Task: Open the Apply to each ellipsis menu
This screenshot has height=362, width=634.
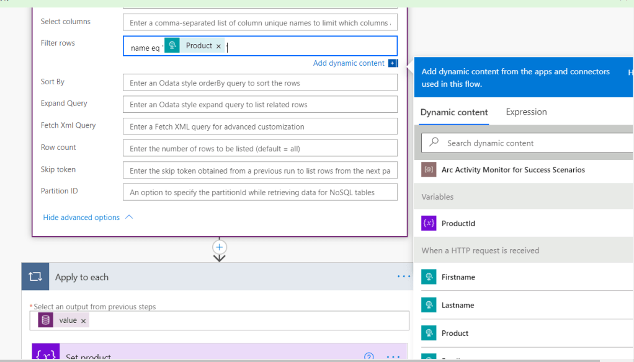Action: click(403, 277)
